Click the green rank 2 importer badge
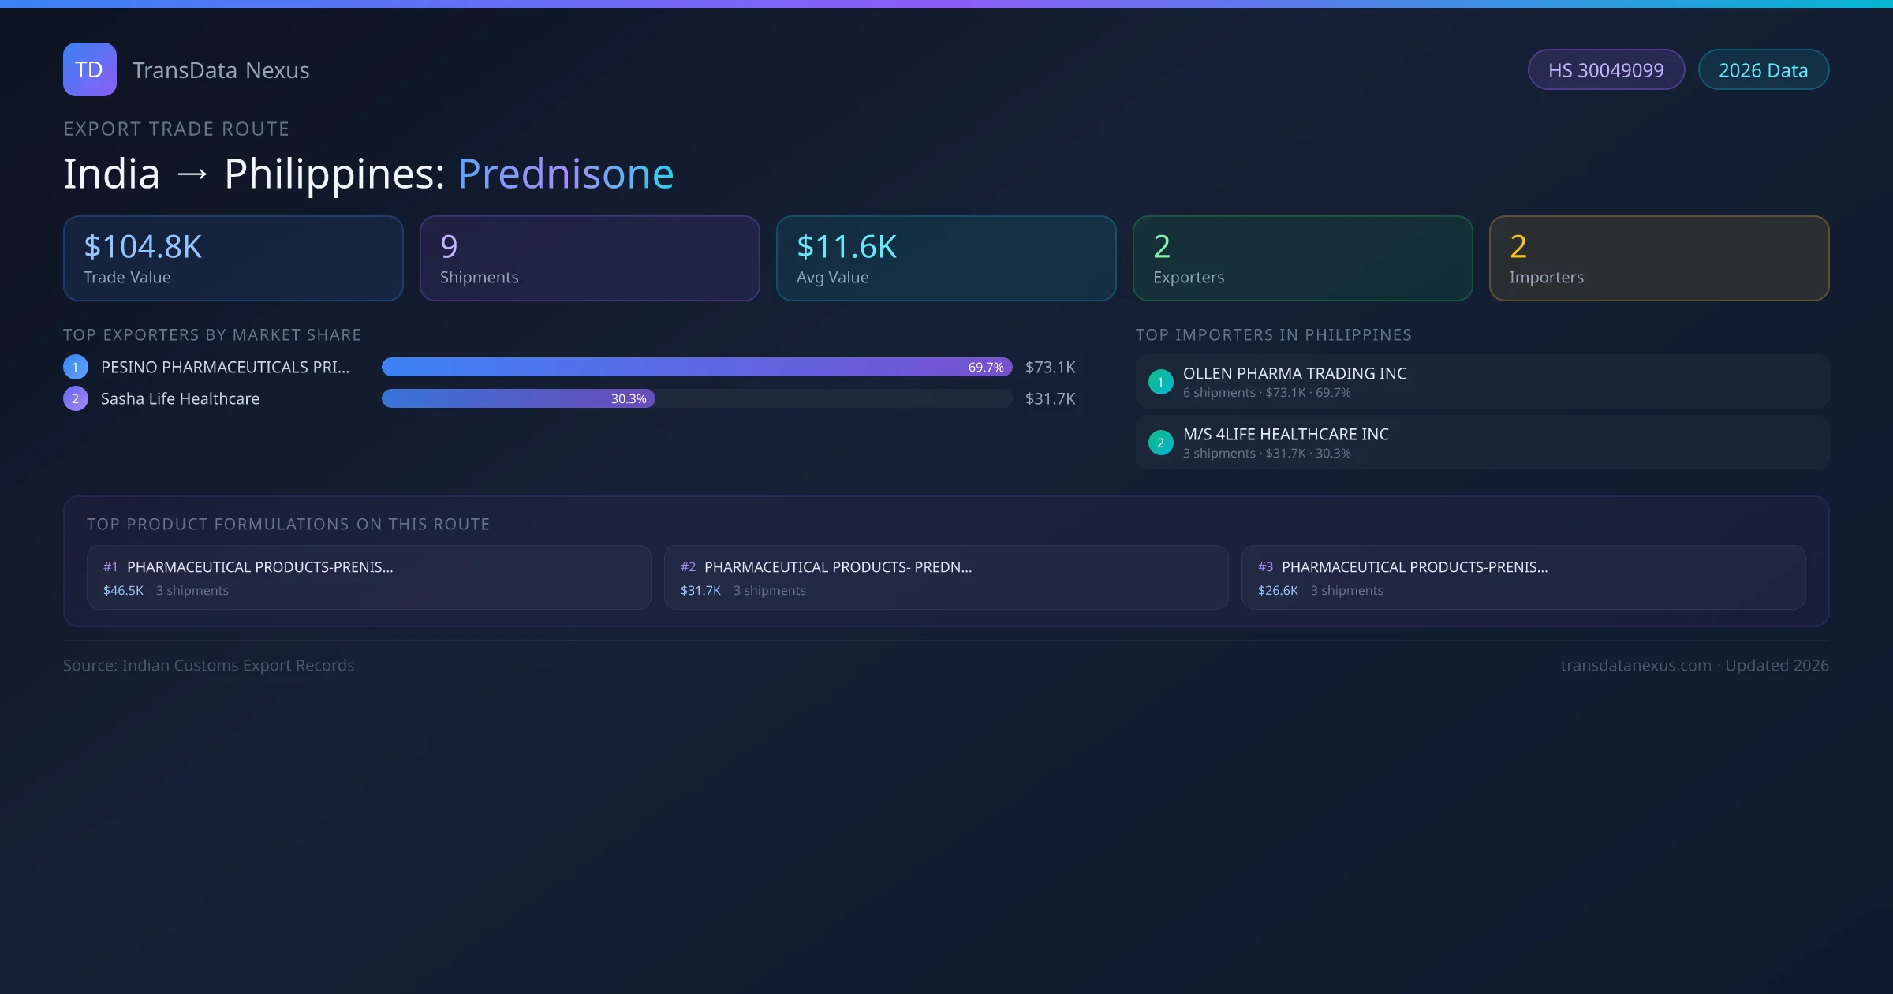Image resolution: width=1893 pixels, height=994 pixels. tap(1160, 443)
